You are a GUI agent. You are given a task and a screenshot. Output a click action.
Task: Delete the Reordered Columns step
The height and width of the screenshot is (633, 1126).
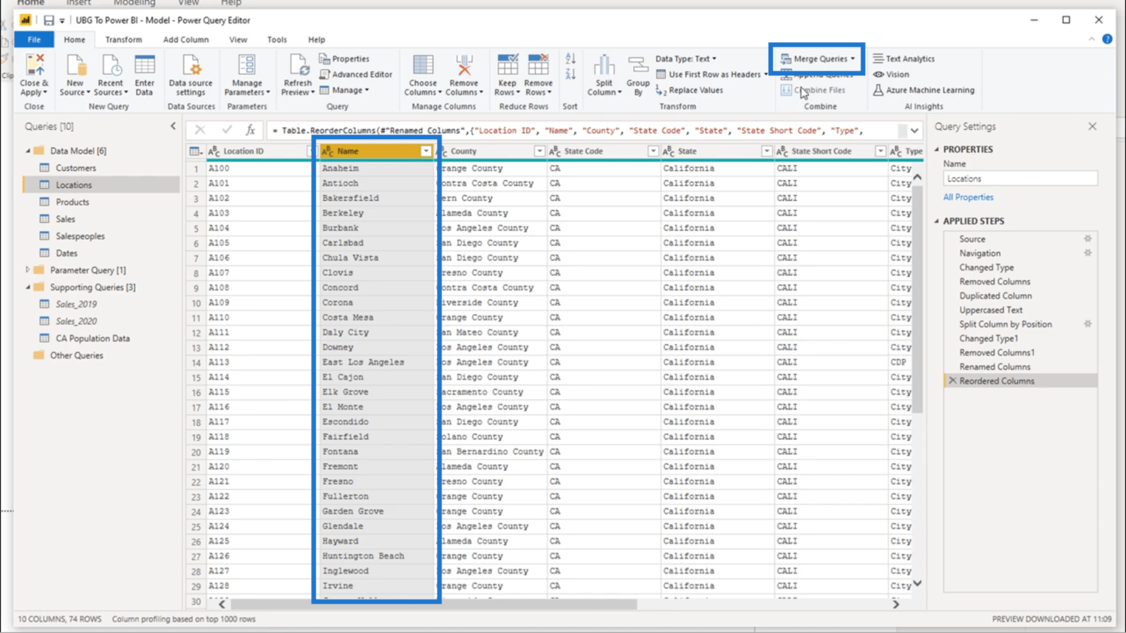coord(952,380)
